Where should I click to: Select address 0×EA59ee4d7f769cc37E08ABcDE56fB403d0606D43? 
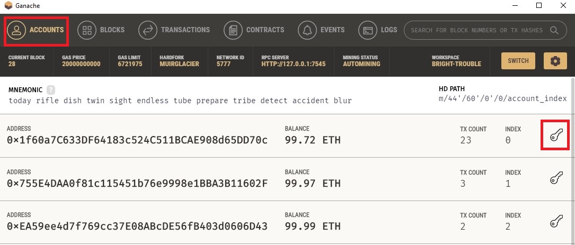click(x=137, y=226)
